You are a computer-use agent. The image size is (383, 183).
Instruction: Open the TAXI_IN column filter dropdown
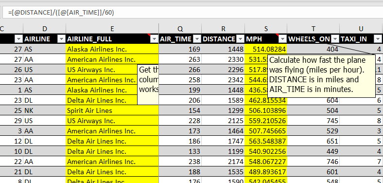point(378,39)
